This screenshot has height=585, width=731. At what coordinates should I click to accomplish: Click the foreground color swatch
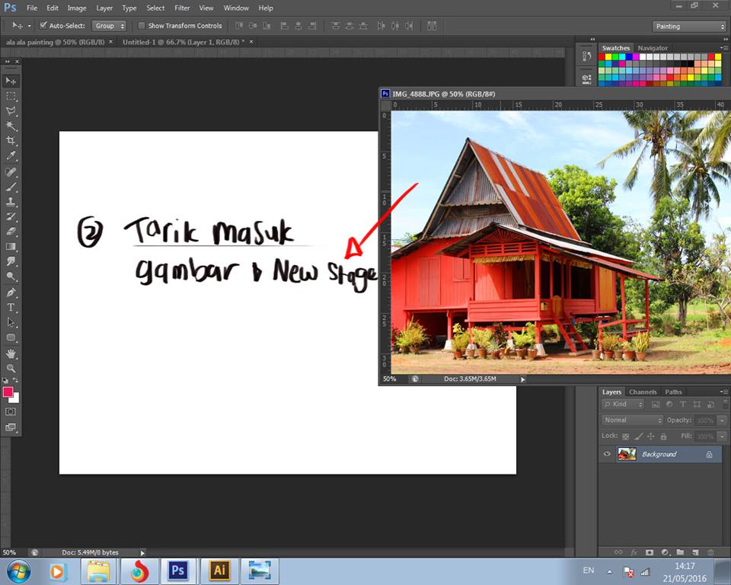8,392
